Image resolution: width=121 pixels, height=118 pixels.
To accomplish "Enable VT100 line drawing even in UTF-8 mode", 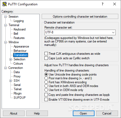I will [x=46, y=100].
